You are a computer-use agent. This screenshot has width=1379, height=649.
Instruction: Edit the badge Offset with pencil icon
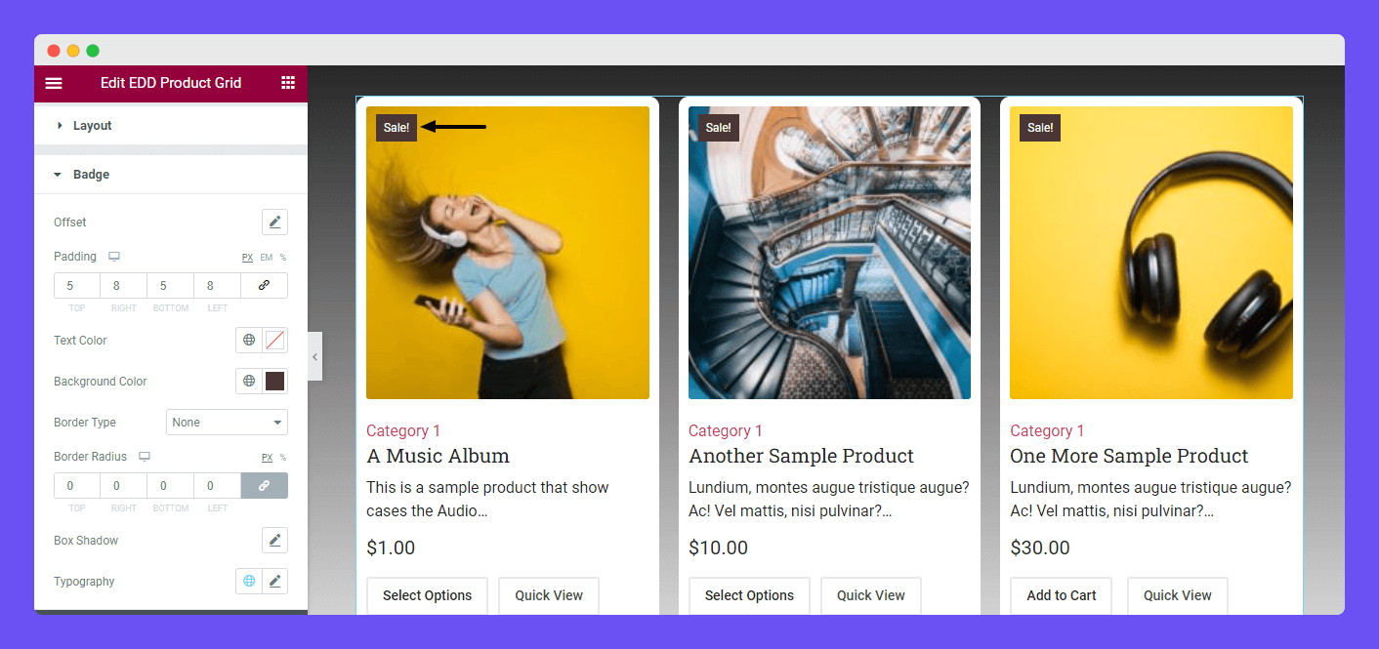tap(274, 223)
